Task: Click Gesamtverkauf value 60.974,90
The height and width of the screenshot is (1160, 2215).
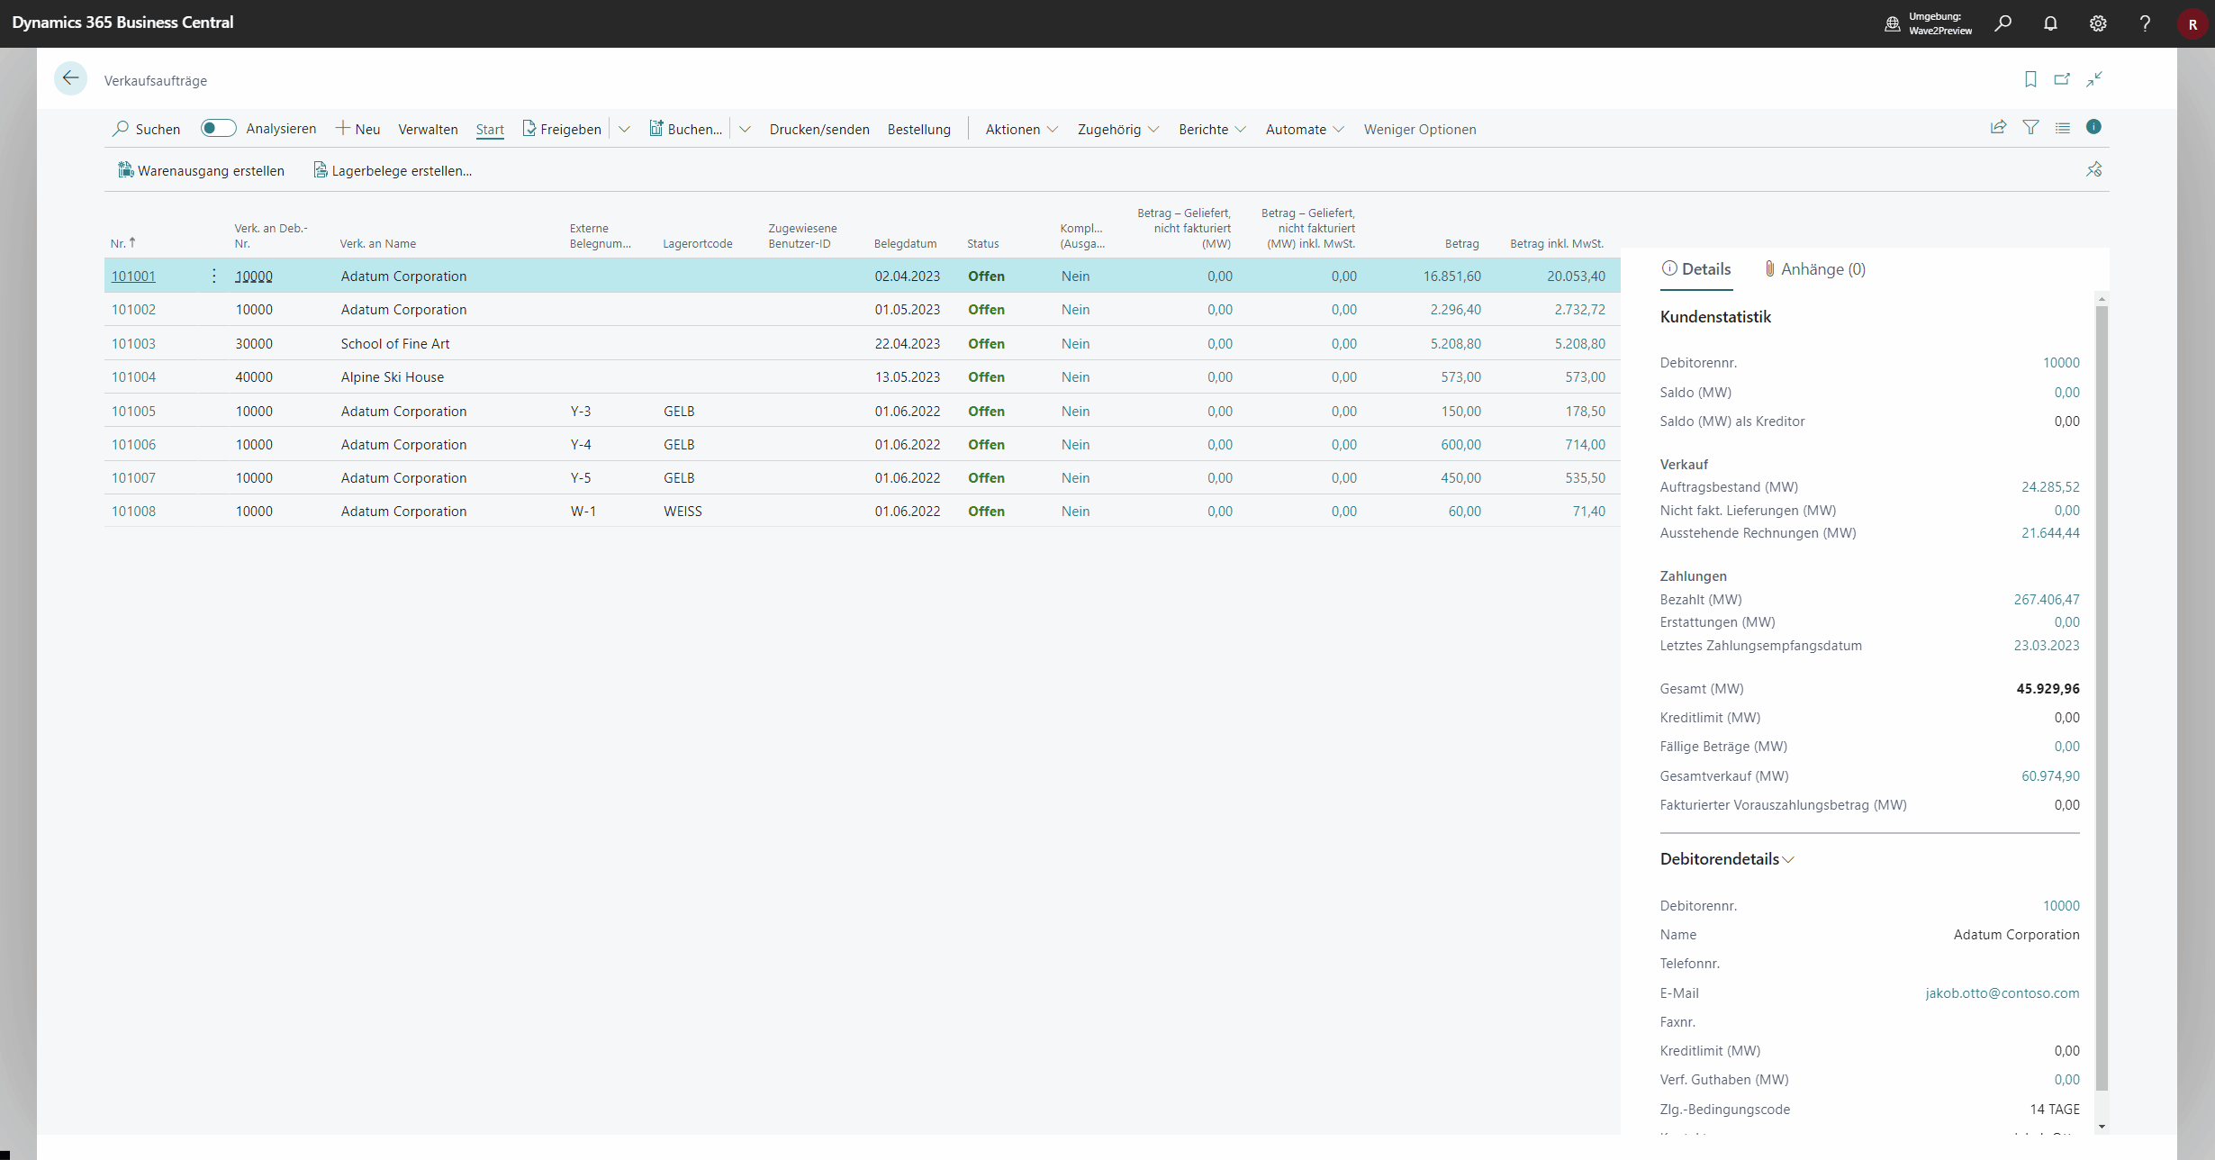Action: (2050, 775)
